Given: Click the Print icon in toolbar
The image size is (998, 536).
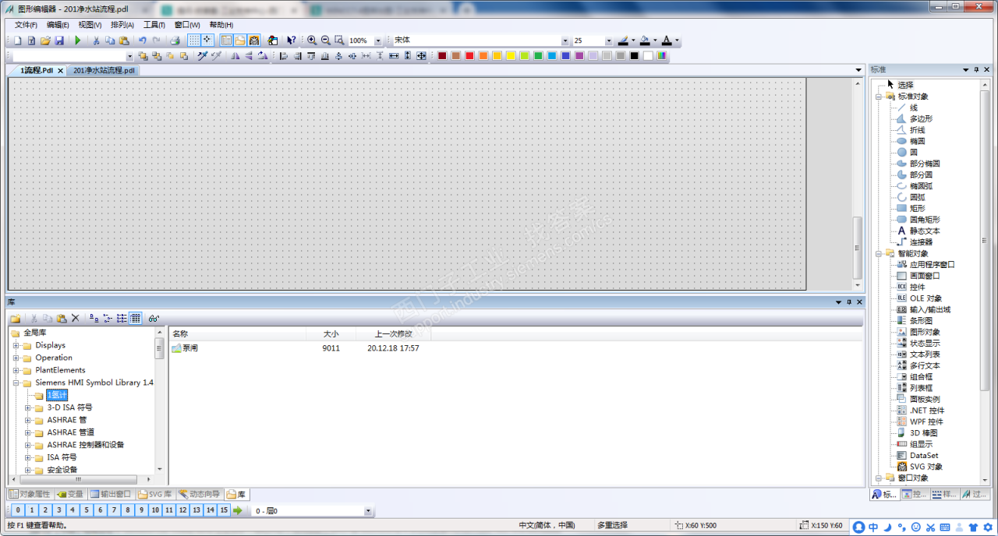Looking at the screenshot, I should [x=175, y=41].
